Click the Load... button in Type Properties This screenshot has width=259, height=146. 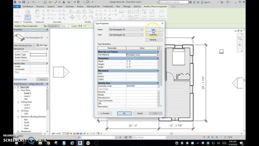click(x=154, y=30)
